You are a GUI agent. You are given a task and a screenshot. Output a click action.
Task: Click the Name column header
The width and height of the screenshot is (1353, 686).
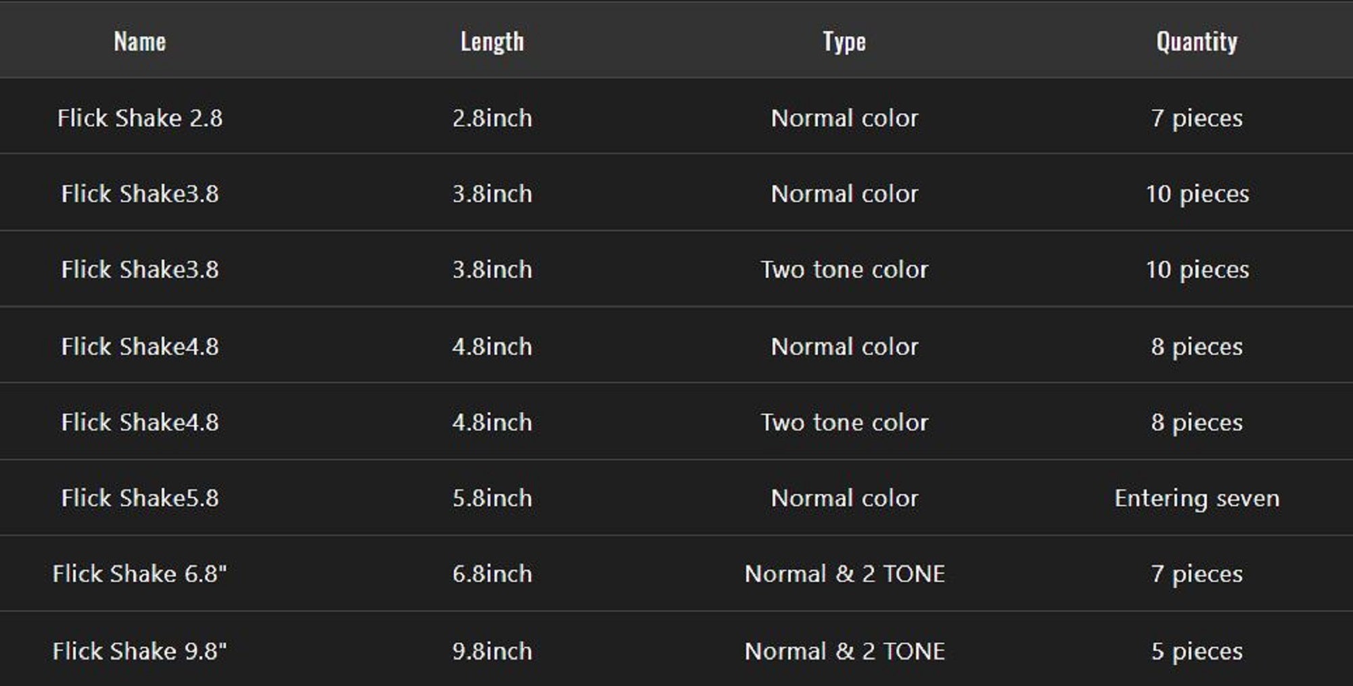click(x=140, y=42)
